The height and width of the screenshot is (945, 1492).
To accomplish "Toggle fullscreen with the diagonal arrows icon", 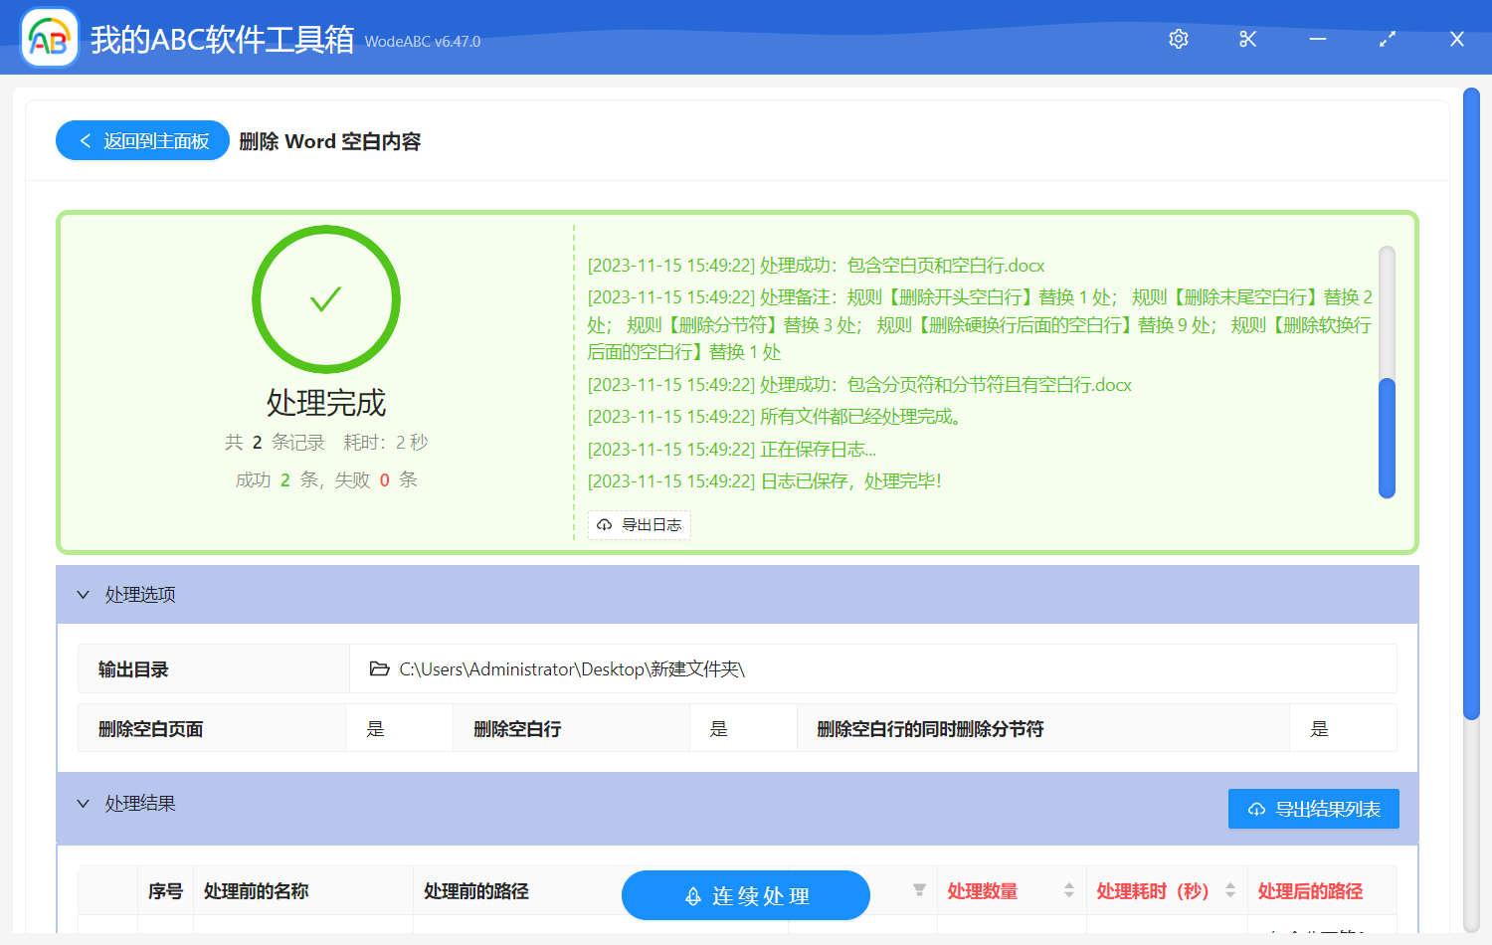I will coord(1388,39).
